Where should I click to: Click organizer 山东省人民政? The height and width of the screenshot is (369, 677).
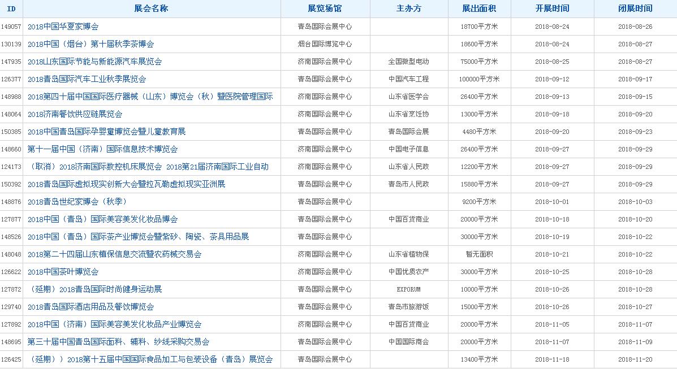pos(409,167)
